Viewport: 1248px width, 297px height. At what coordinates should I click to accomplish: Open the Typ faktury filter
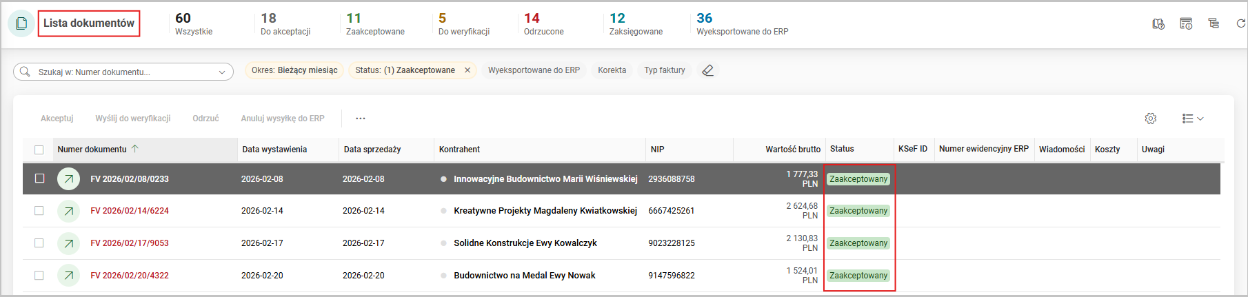664,70
